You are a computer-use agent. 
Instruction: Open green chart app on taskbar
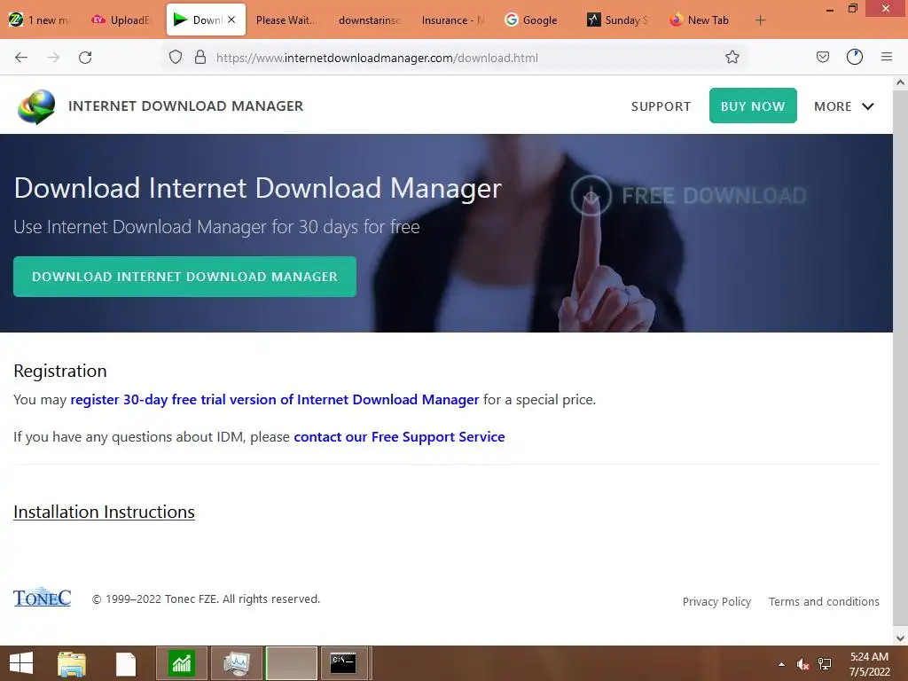pyautogui.click(x=181, y=663)
